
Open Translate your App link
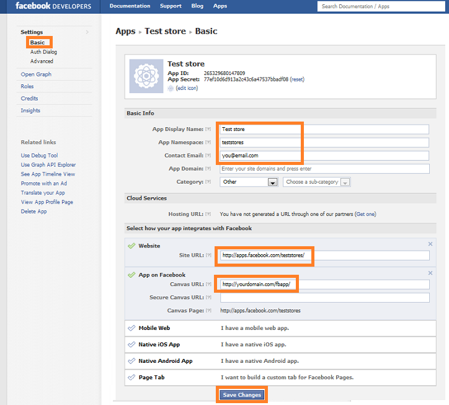coord(43,193)
